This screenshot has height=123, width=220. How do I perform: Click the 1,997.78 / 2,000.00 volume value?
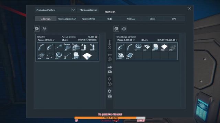[88, 40]
